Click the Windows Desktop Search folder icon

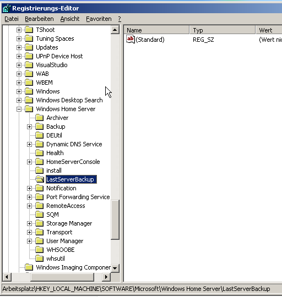[x=29, y=100]
